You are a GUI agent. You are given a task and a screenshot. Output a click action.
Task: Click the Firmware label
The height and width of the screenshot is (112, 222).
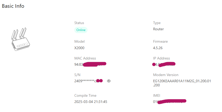pyautogui.click(x=160, y=42)
